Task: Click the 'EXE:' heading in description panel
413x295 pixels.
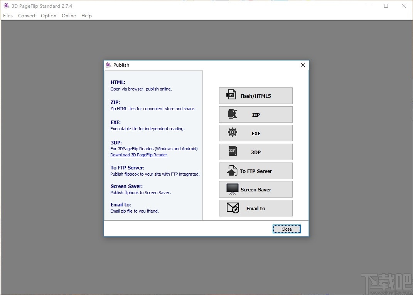Action: pos(115,122)
